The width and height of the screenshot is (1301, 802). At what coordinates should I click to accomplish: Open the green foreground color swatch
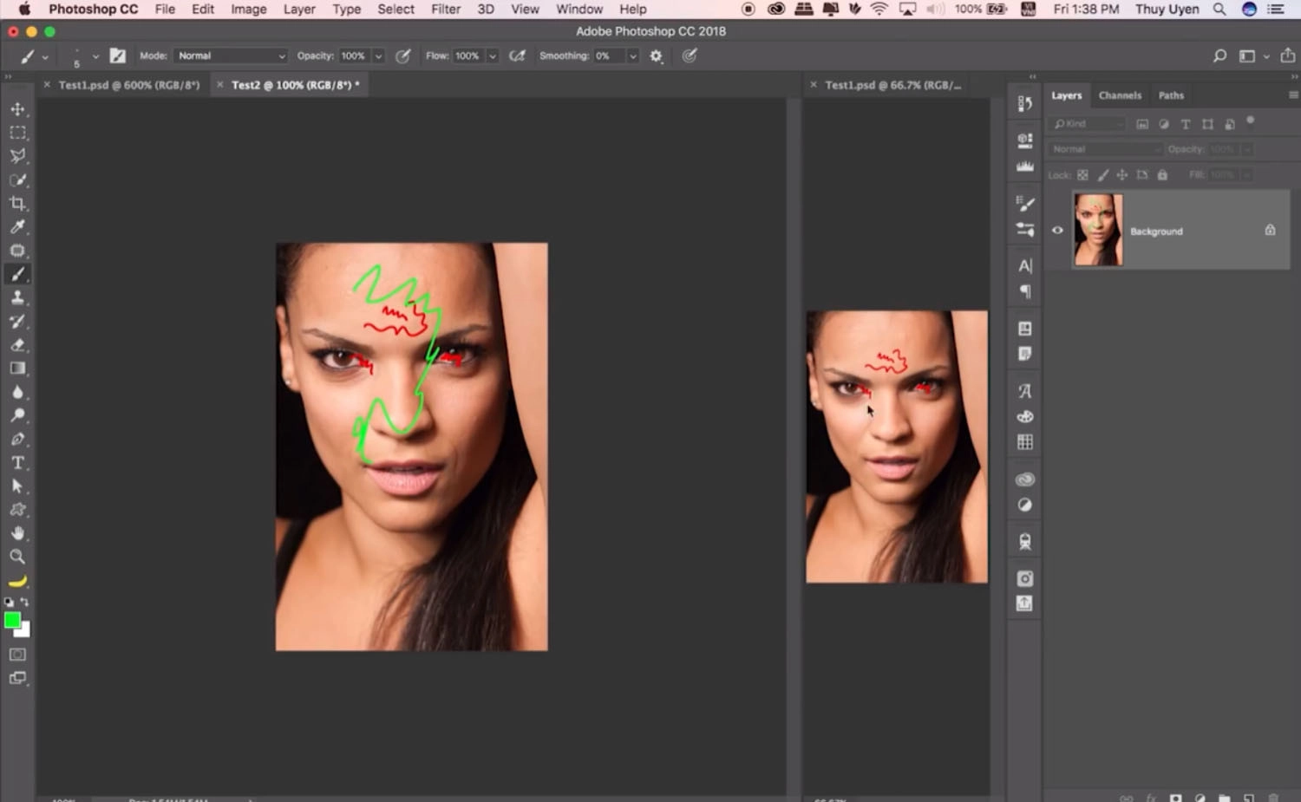11,619
